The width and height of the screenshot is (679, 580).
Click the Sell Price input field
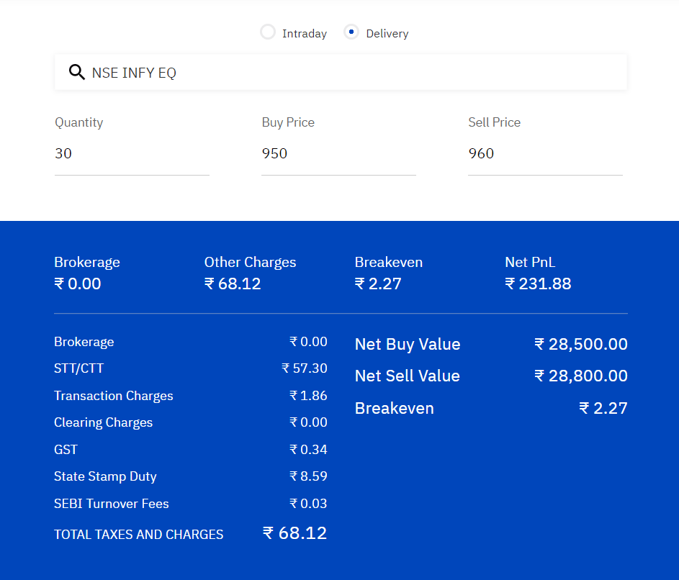pos(545,153)
